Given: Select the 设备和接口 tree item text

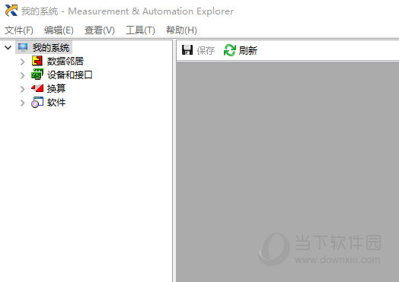Looking at the screenshot, I should pos(70,75).
